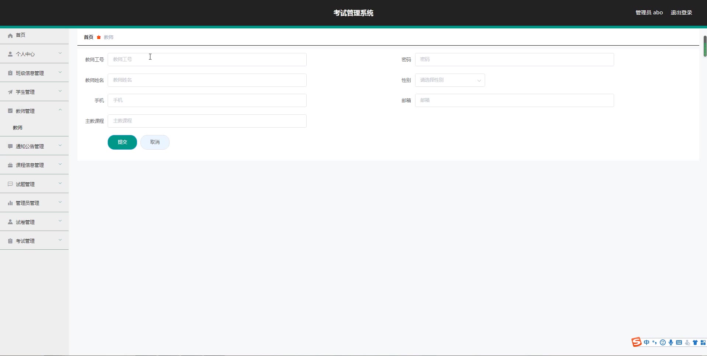
Task: Open the 请选择性别 gender dropdown
Action: 450,80
